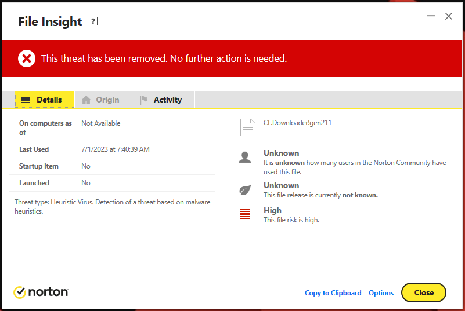Click the Origin tab house icon

point(86,100)
